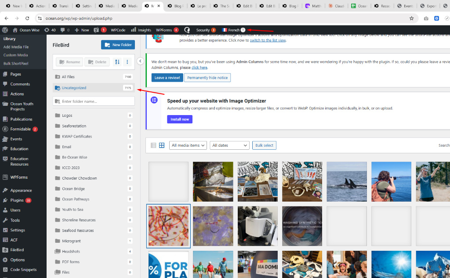Open the Tools menu in sidebar
Image resolution: width=450 pixels, height=278 pixels.
click(x=15, y=220)
